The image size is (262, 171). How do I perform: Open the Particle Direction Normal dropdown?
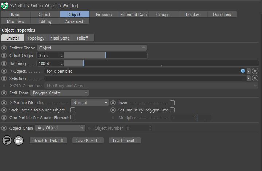tap(90, 103)
